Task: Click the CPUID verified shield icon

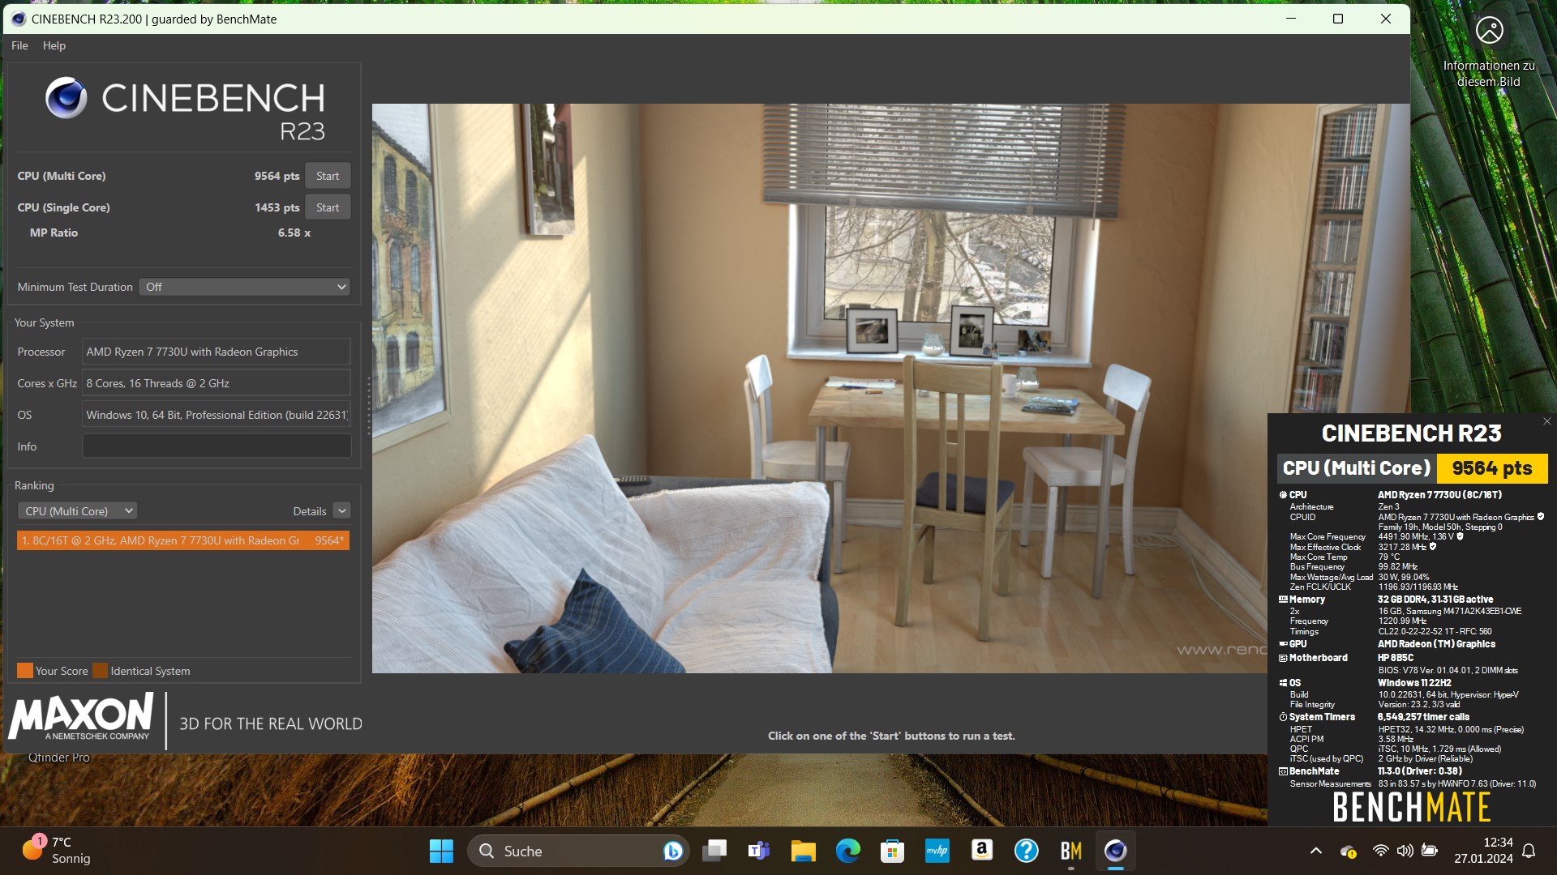Action: pos(1541,516)
